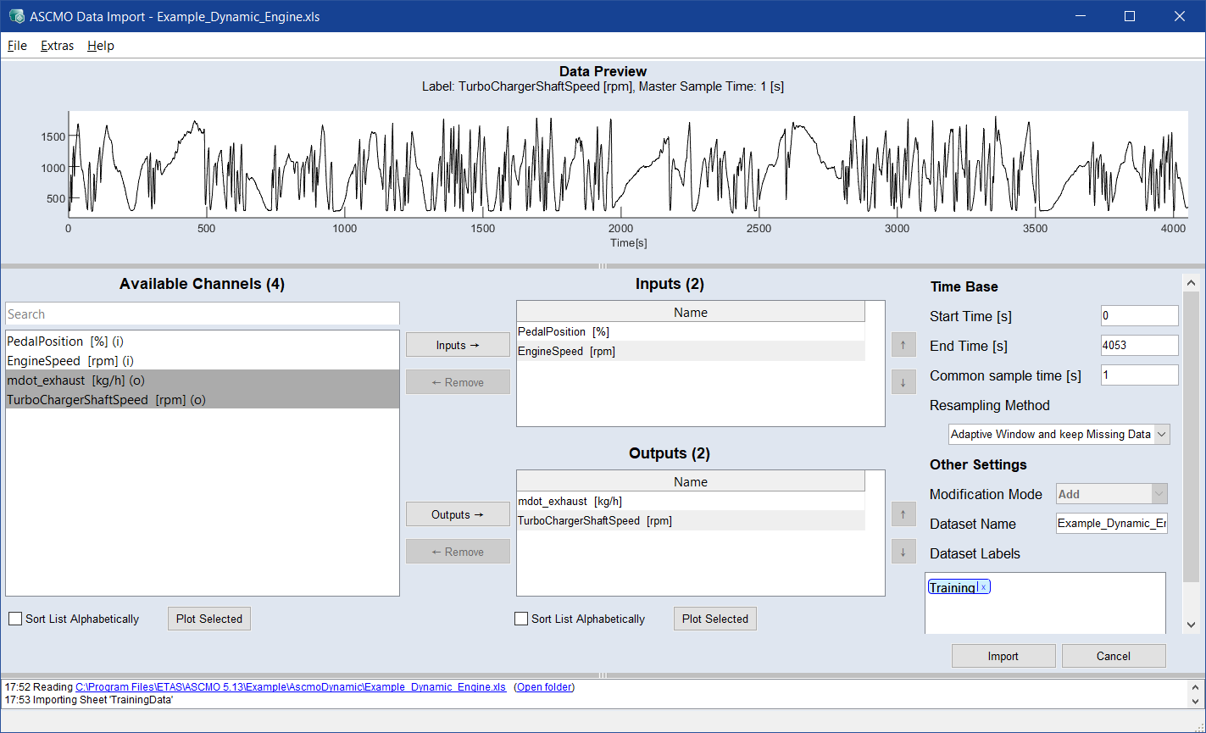Expand the Modification Mode dropdown
Screen dimensions: 1206x733
[1158, 494]
